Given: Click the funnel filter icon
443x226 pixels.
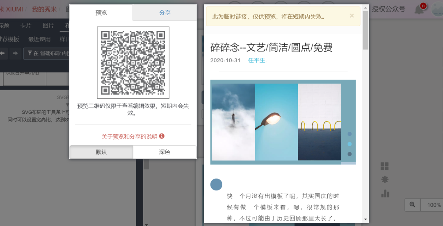Looking at the screenshot, I should pyautogui.click(x=30, y=53).
